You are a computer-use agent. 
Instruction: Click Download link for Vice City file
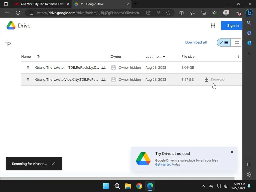pyautogui.click(x=218, y=79)
